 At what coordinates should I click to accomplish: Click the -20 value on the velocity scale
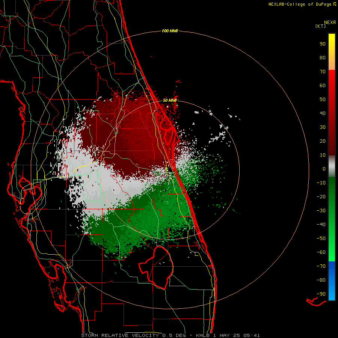(321, 196)
